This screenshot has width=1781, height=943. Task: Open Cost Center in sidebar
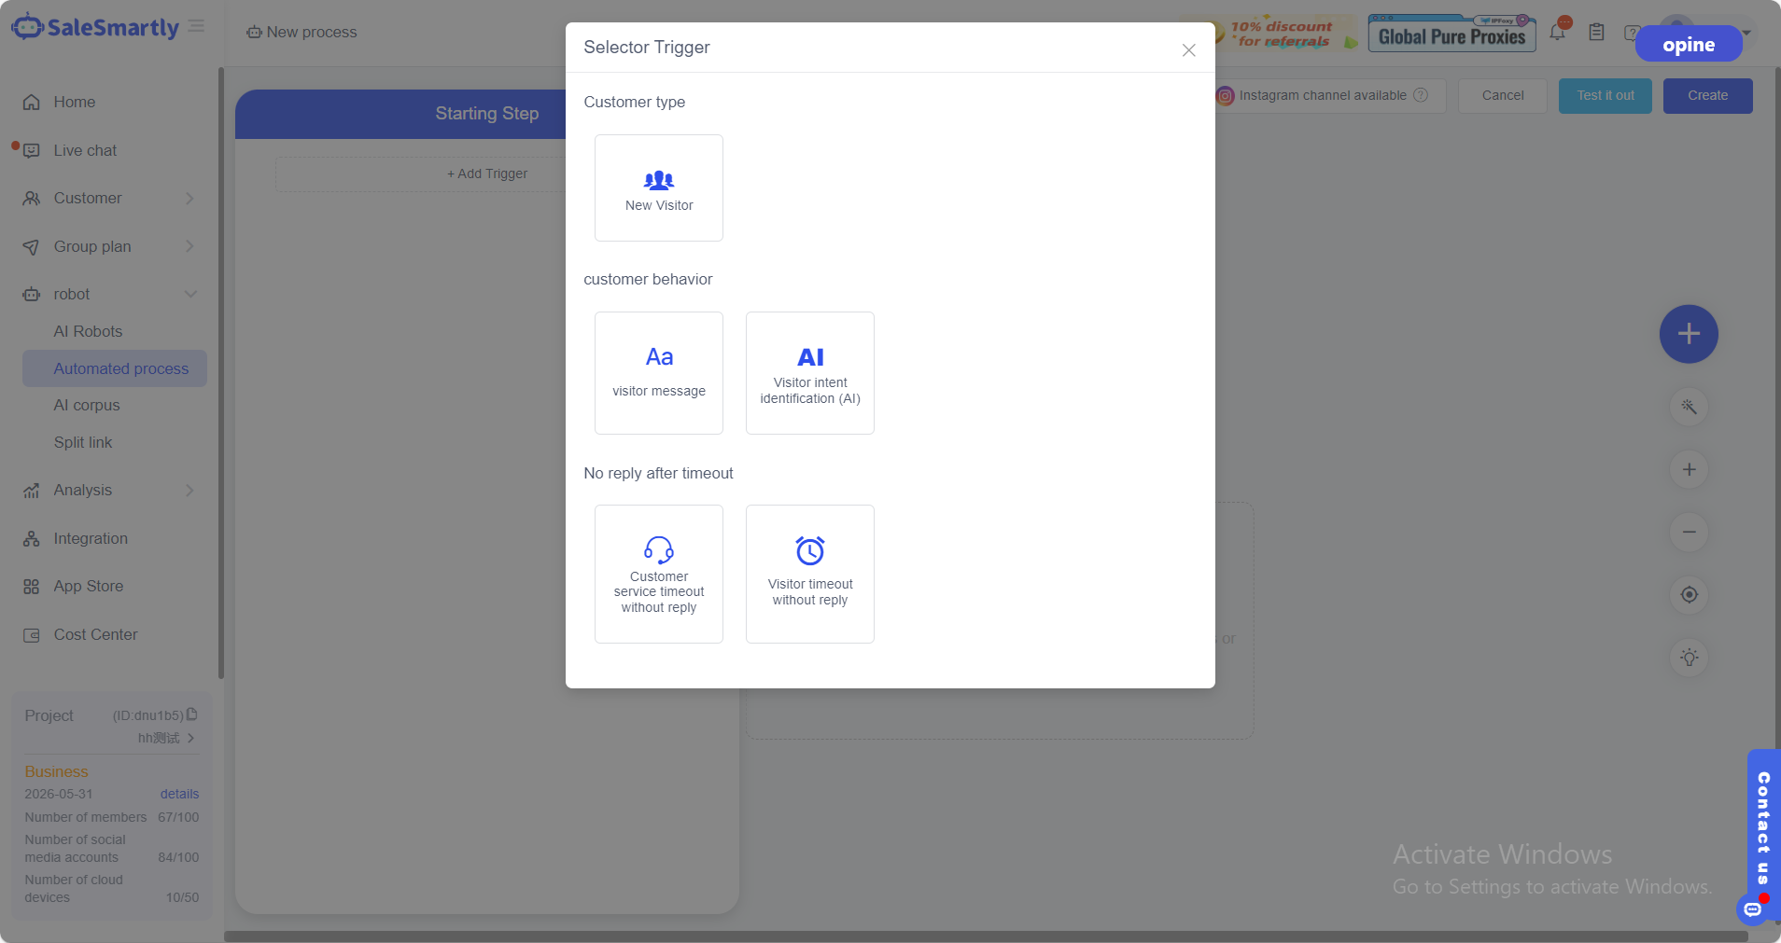click(x=95, y=634)
